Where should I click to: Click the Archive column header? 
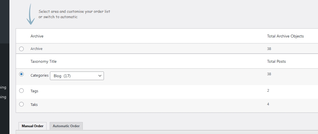(37, 36)
